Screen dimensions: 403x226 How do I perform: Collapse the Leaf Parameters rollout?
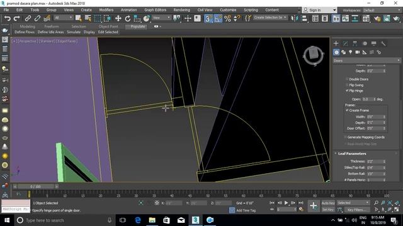click(x=352, y=153)
